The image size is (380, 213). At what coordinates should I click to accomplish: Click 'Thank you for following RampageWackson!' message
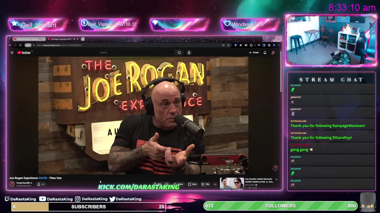(x=328, y=126)
